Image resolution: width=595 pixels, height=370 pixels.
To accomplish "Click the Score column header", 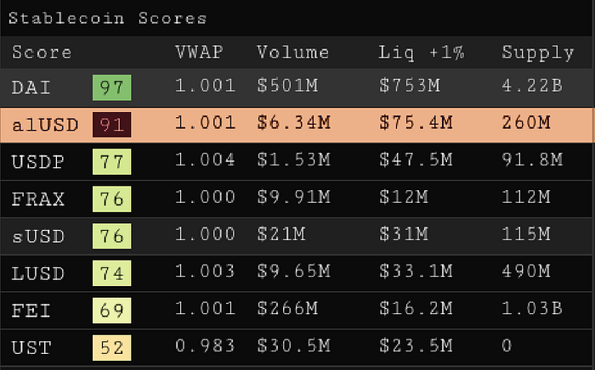I will tap(42, 53).
